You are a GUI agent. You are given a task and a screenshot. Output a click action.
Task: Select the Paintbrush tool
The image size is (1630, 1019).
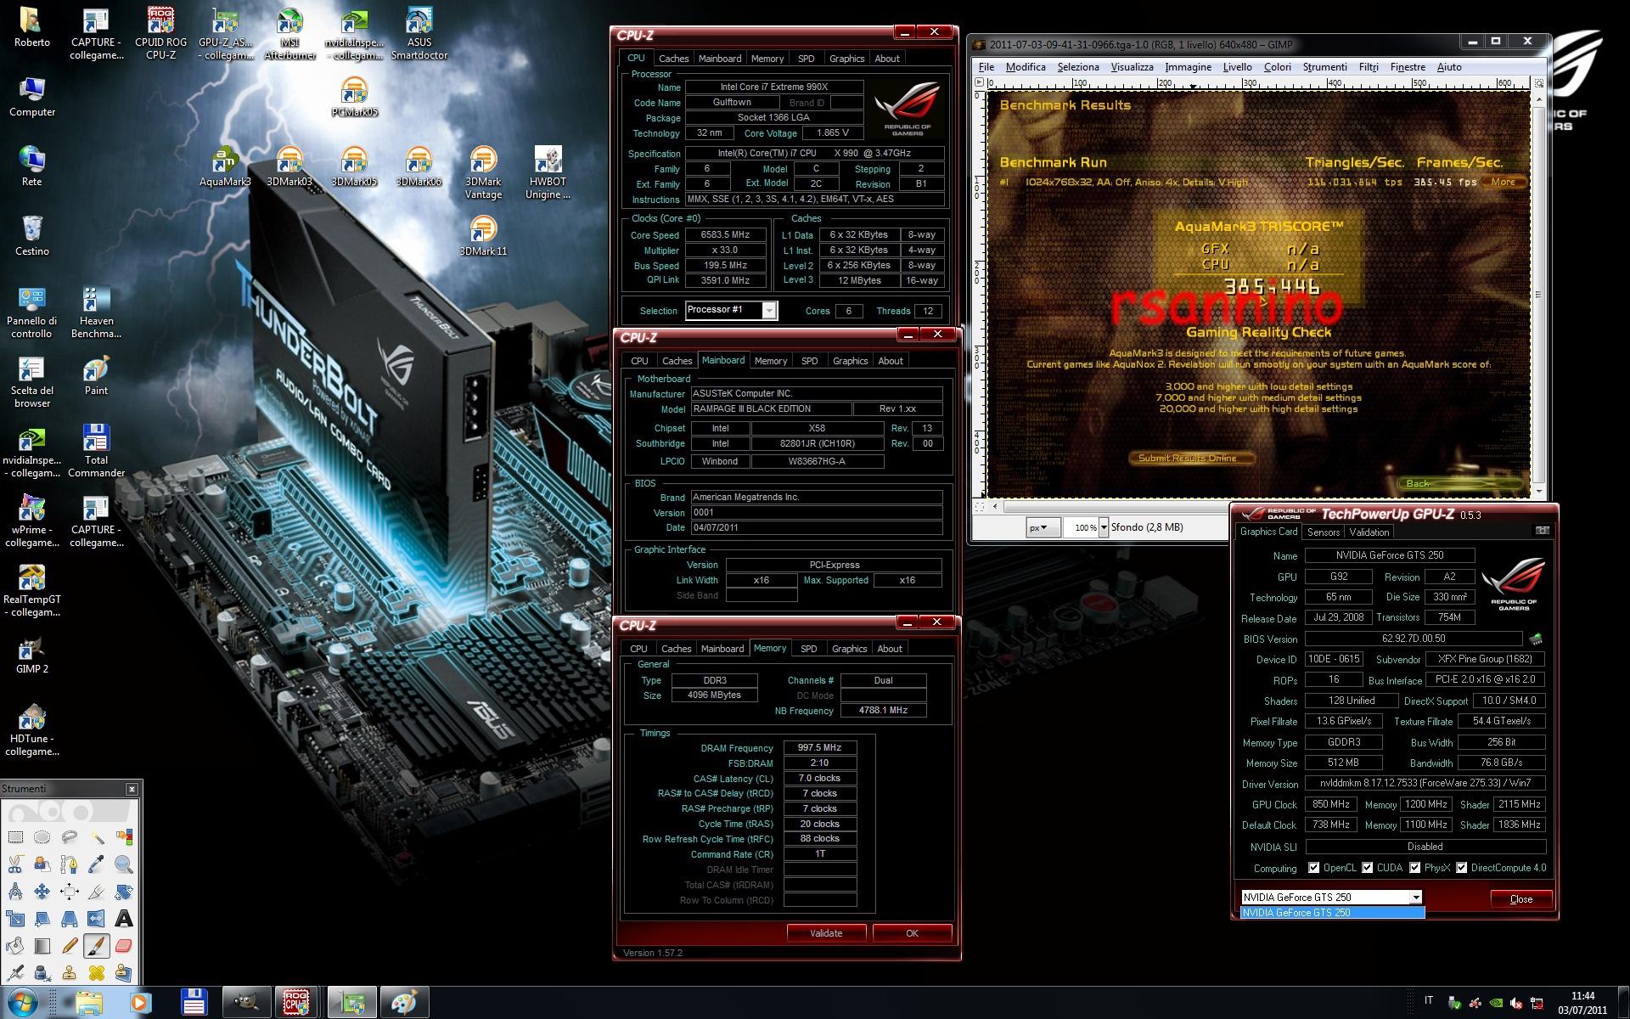click(97, 946)
